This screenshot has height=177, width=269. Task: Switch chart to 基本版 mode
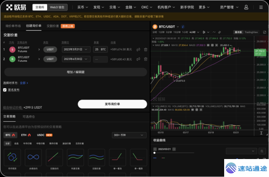(238, 32)
